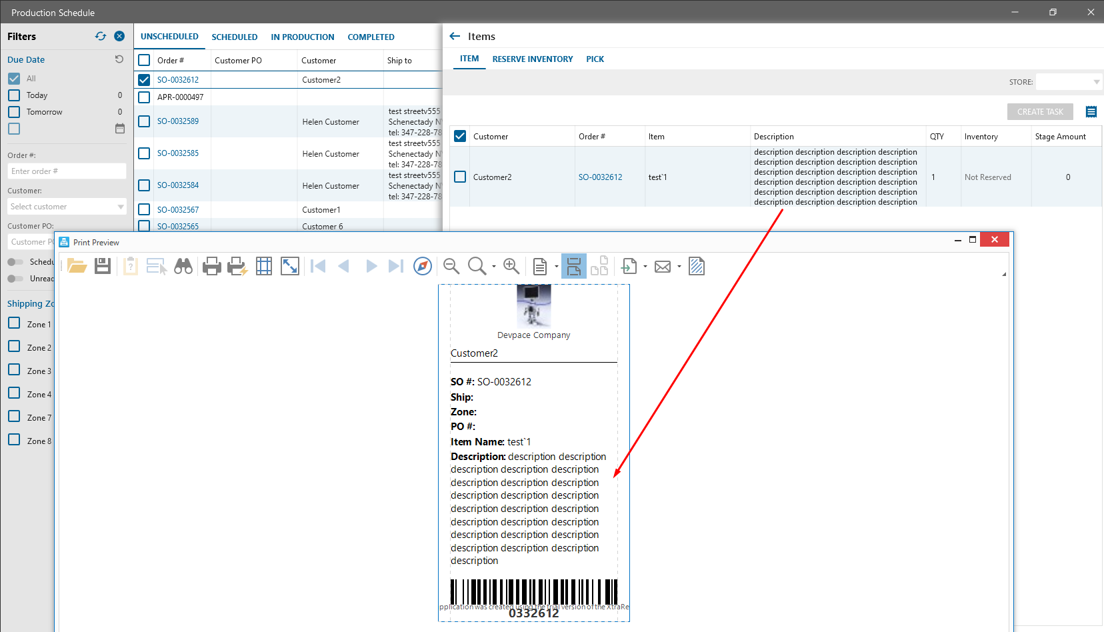Zoom out in Print Preview

[451, 267]
